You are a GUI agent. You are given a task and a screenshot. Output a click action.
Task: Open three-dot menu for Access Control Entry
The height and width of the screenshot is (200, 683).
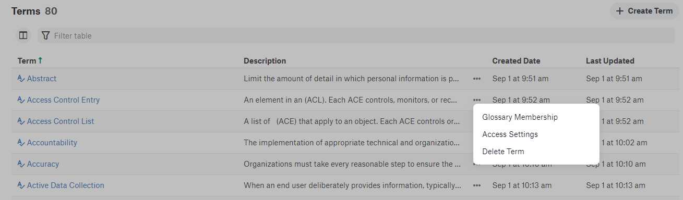(x=477, y=100)
